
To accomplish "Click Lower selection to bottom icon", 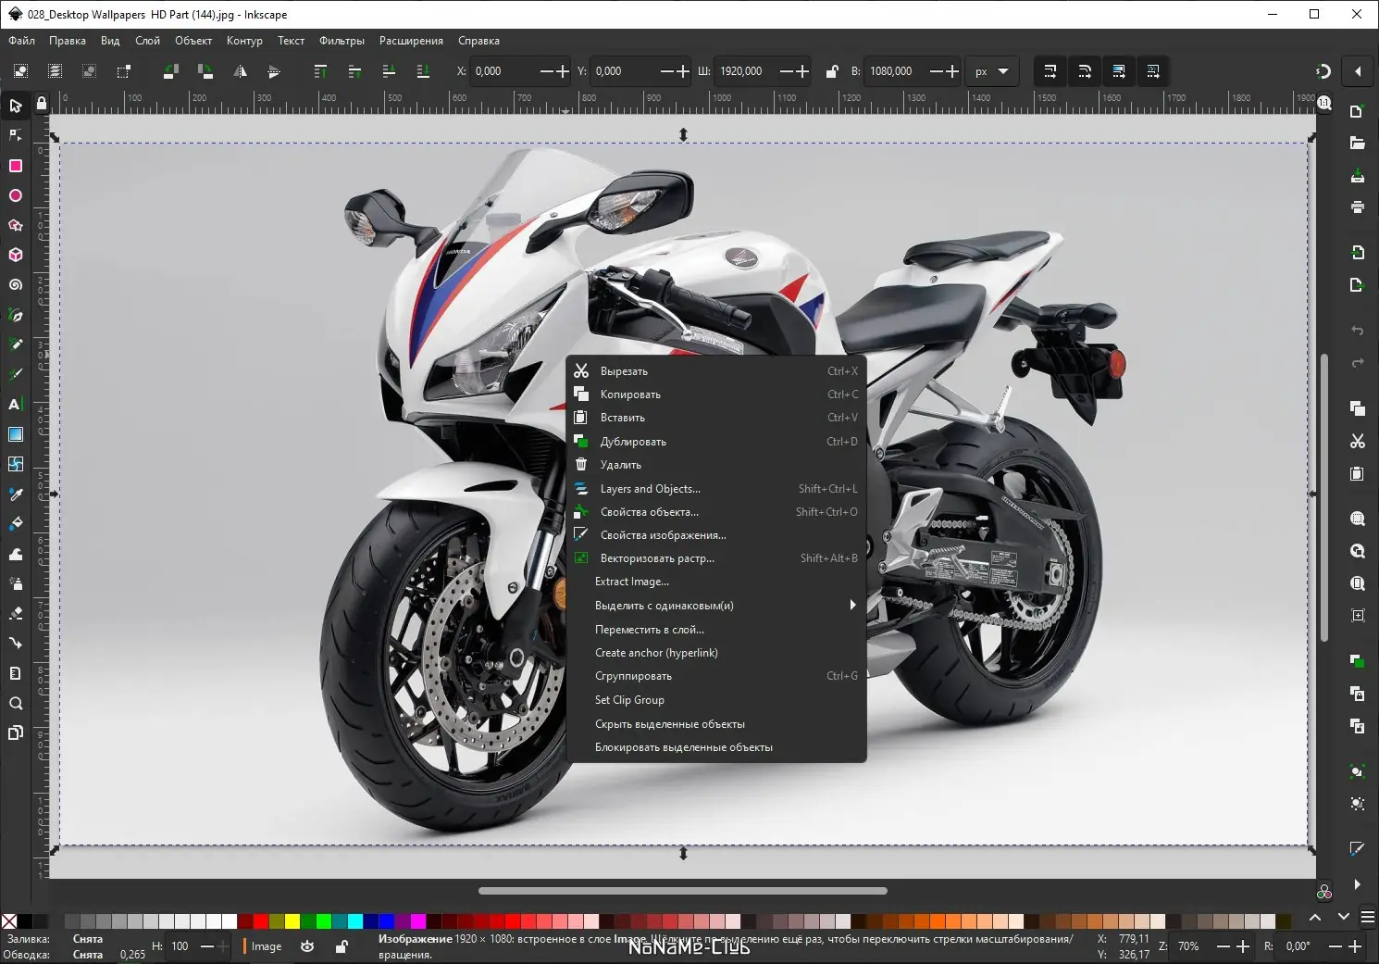I will click(423, 71).
